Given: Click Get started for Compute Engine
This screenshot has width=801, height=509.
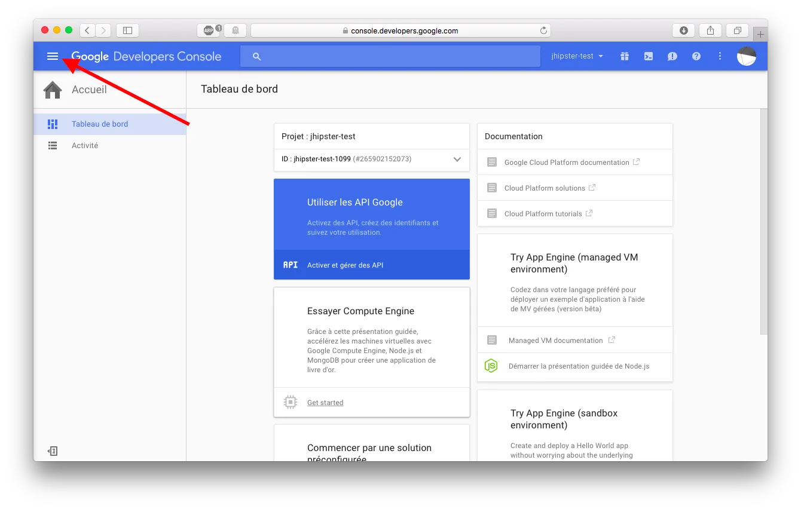Looking at the screenshot, I should click(325, 403).
